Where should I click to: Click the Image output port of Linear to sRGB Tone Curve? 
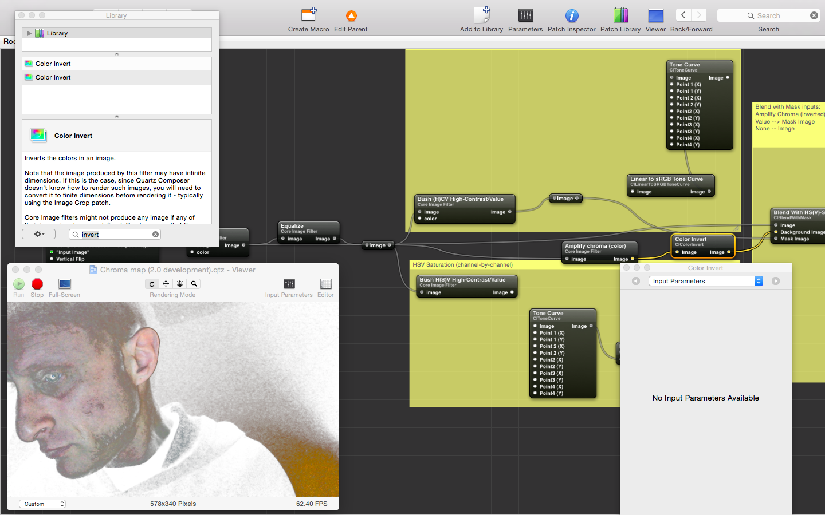click(709, 192)
